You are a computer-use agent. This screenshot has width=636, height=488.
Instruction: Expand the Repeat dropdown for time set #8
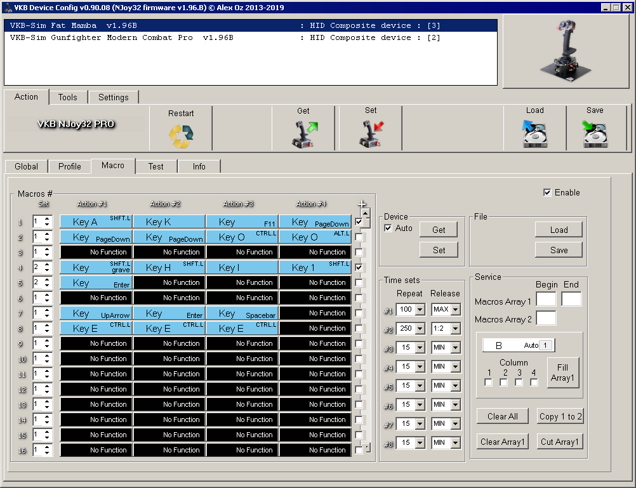tap(420, 443)
